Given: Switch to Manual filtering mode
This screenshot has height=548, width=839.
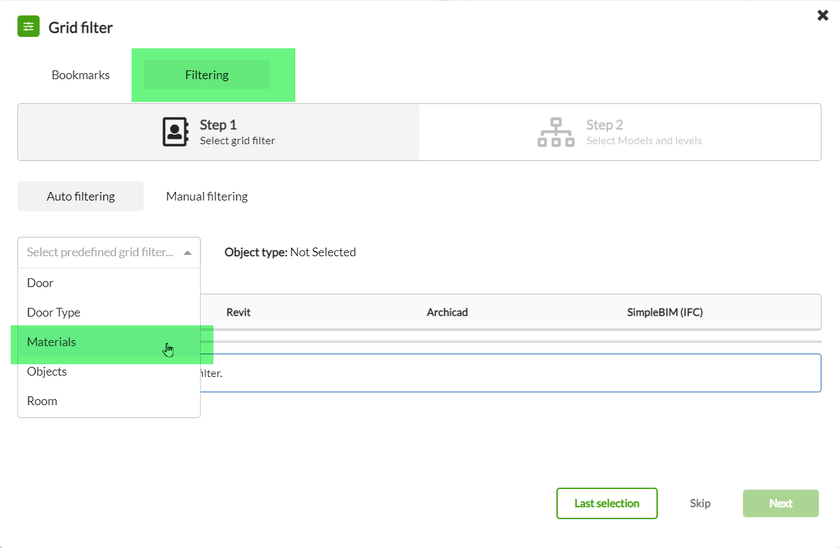Looking at the screenshot, I should pos(206,196).
